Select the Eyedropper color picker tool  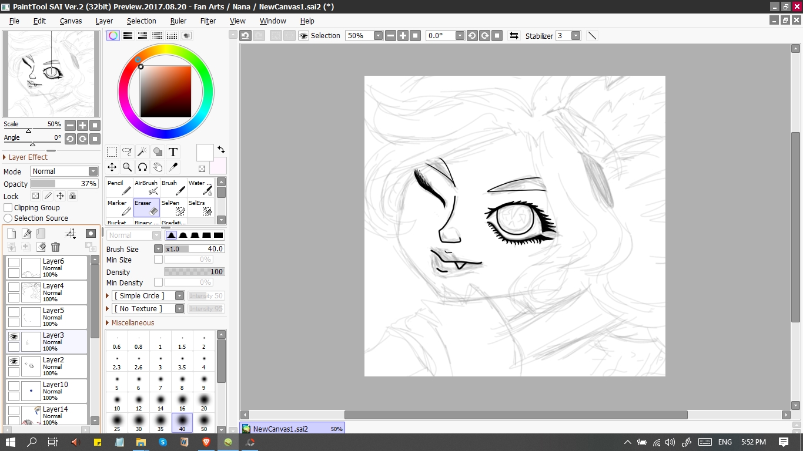click(x=173, y=167)
